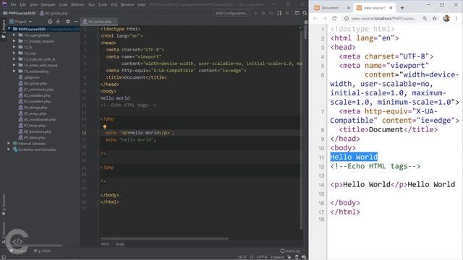Expand the 13_todo_list_with_fs folder

14,59
